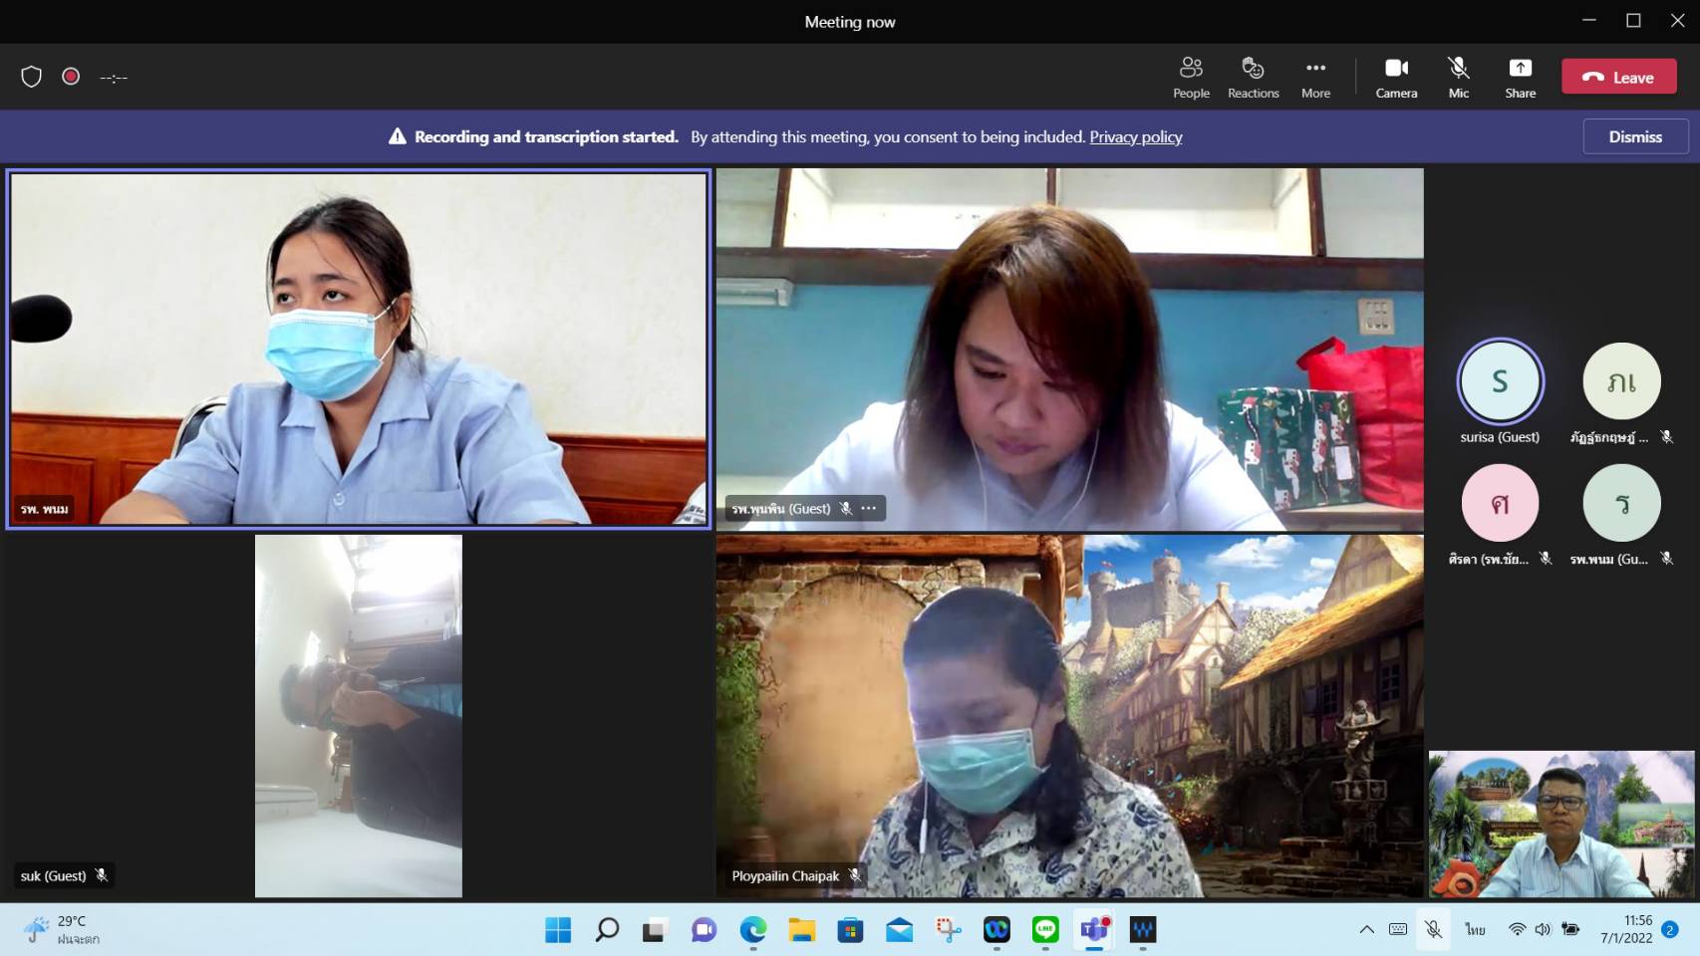Screen dimensions: 1700x956
Task: Switch the ไทย input language
Action: pyautogui.click(x=1475, y=929)
